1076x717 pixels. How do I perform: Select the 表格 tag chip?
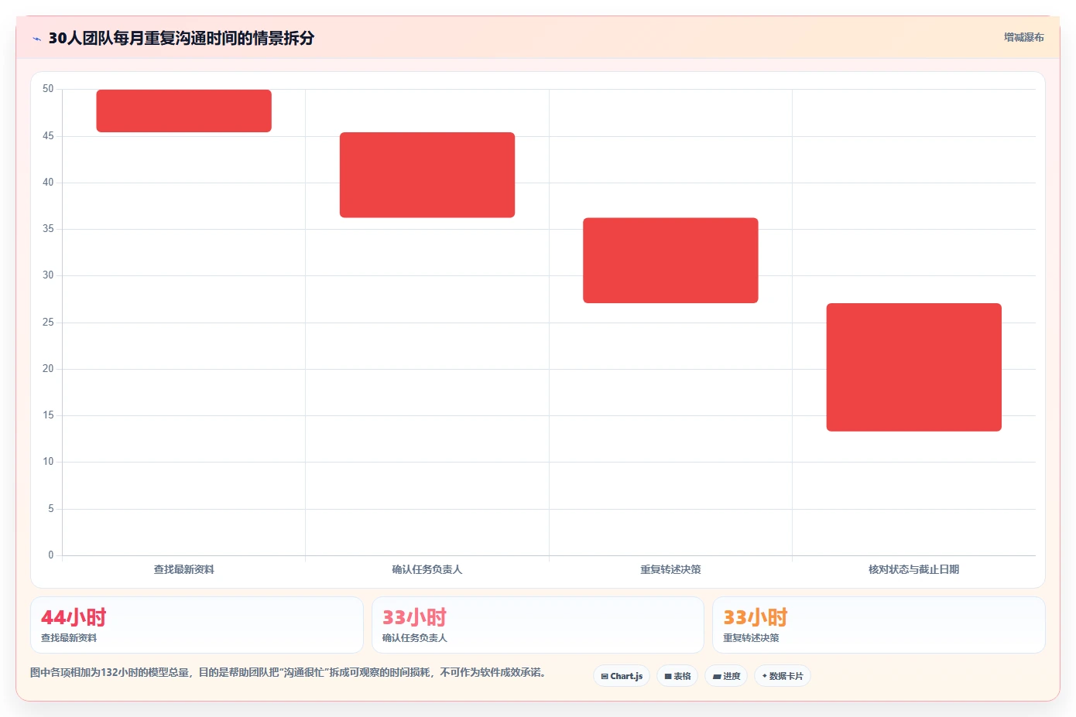pos(677,676)
